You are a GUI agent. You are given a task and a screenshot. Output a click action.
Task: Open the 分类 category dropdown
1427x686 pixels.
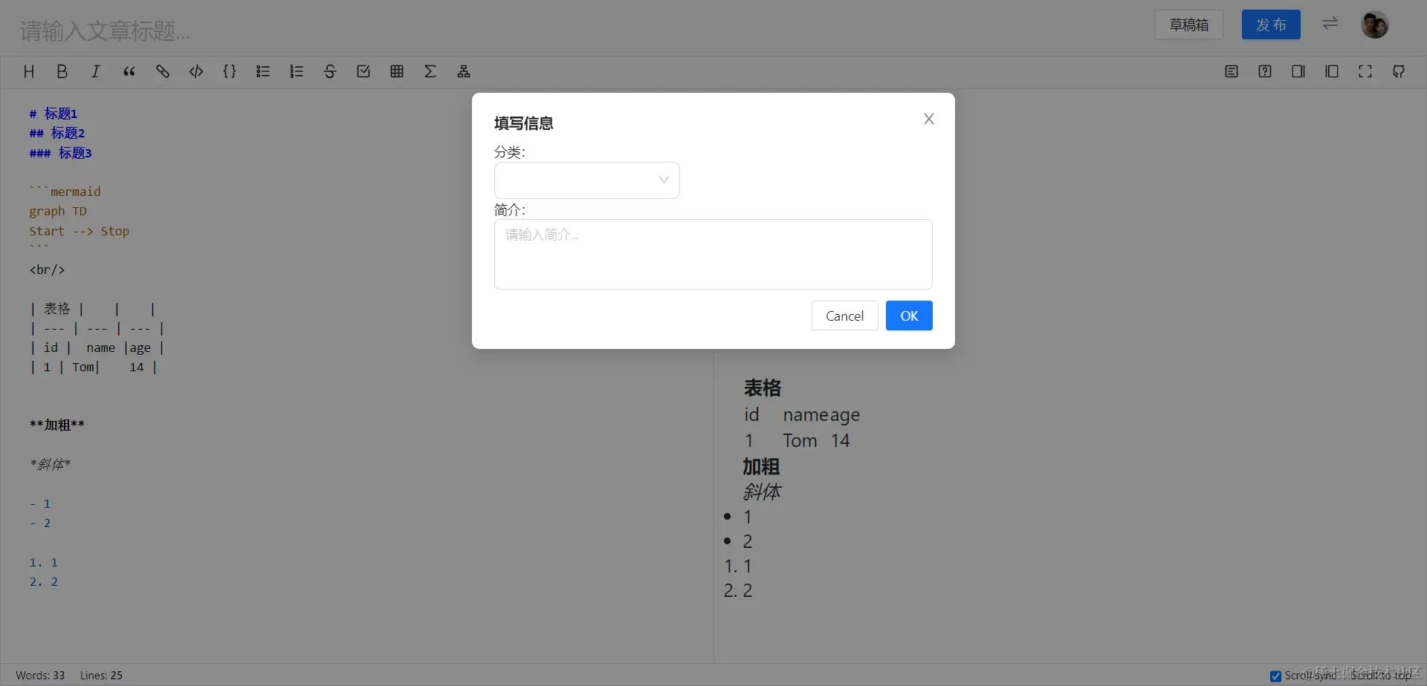587,180
